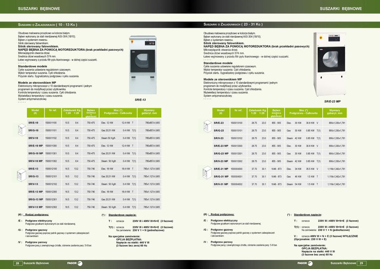
Task: Click the 'SR/E-31 MP' model cell
Action: click(221, 169)
